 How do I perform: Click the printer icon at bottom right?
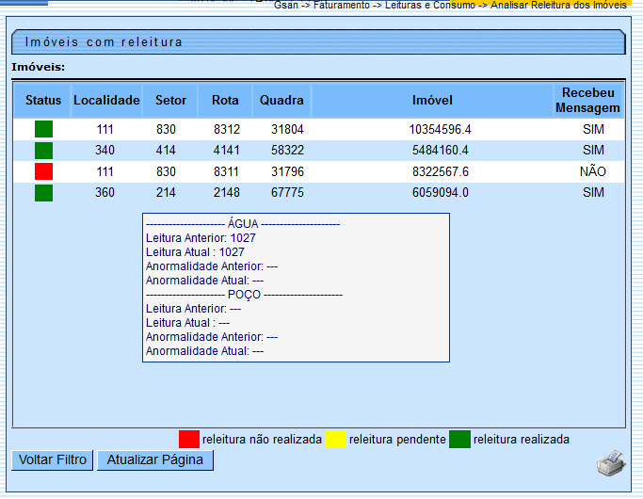610,462
